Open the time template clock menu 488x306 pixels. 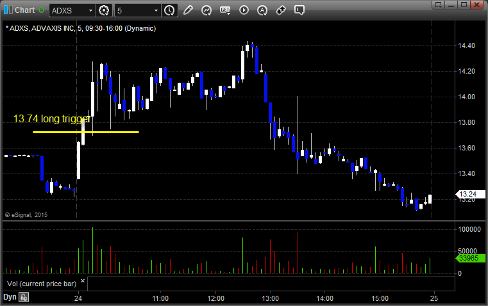170,10
